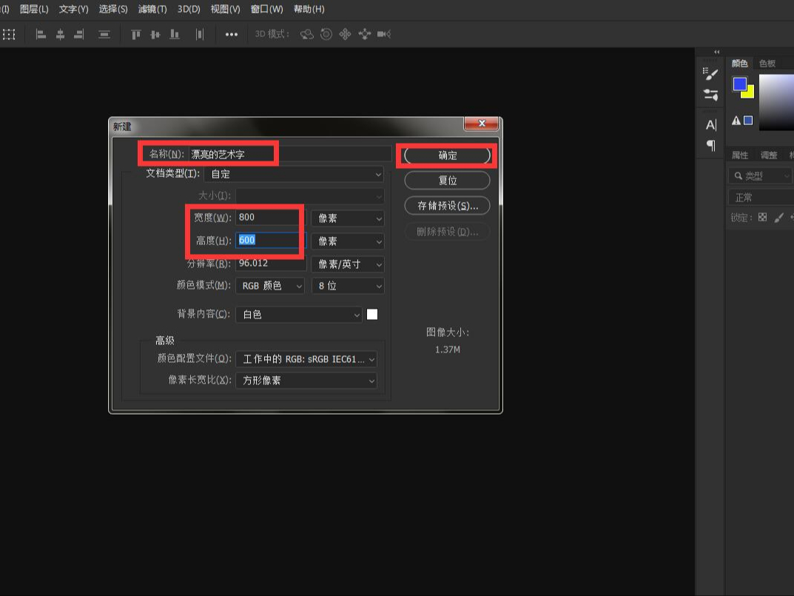Toggle lock transparent pixels in the Layers panel
794x596 pixels.
pos(763,217)
